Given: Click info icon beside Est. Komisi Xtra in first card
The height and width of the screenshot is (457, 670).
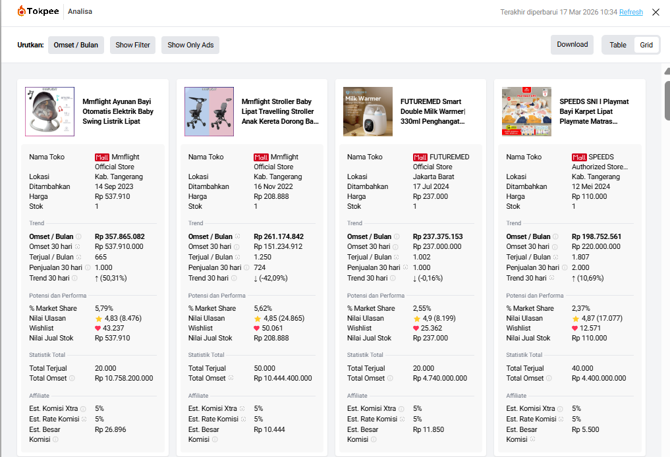Looking at the screenshot, I should pos(83,409).
